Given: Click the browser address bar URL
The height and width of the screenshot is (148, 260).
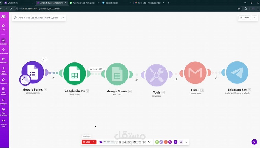Looking at the screenshot, I should (39, 9).
